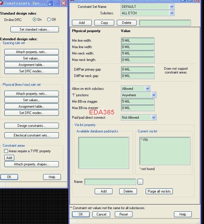Edit DiffPair primary gap field
The height and width of the screenshot is (224, 204).
[138, 69]
